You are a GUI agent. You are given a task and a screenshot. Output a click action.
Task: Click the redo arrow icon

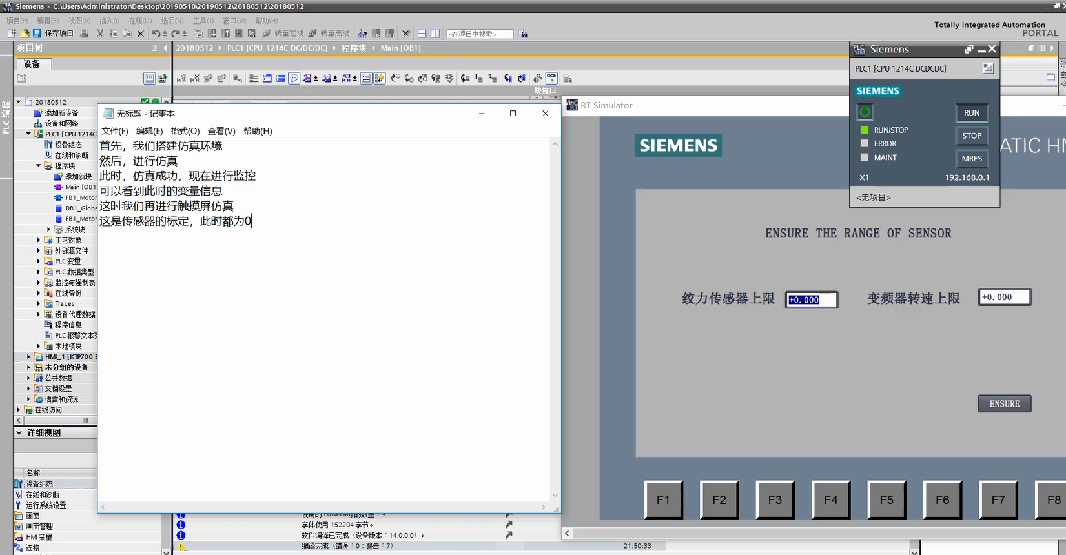click(175, 33)
